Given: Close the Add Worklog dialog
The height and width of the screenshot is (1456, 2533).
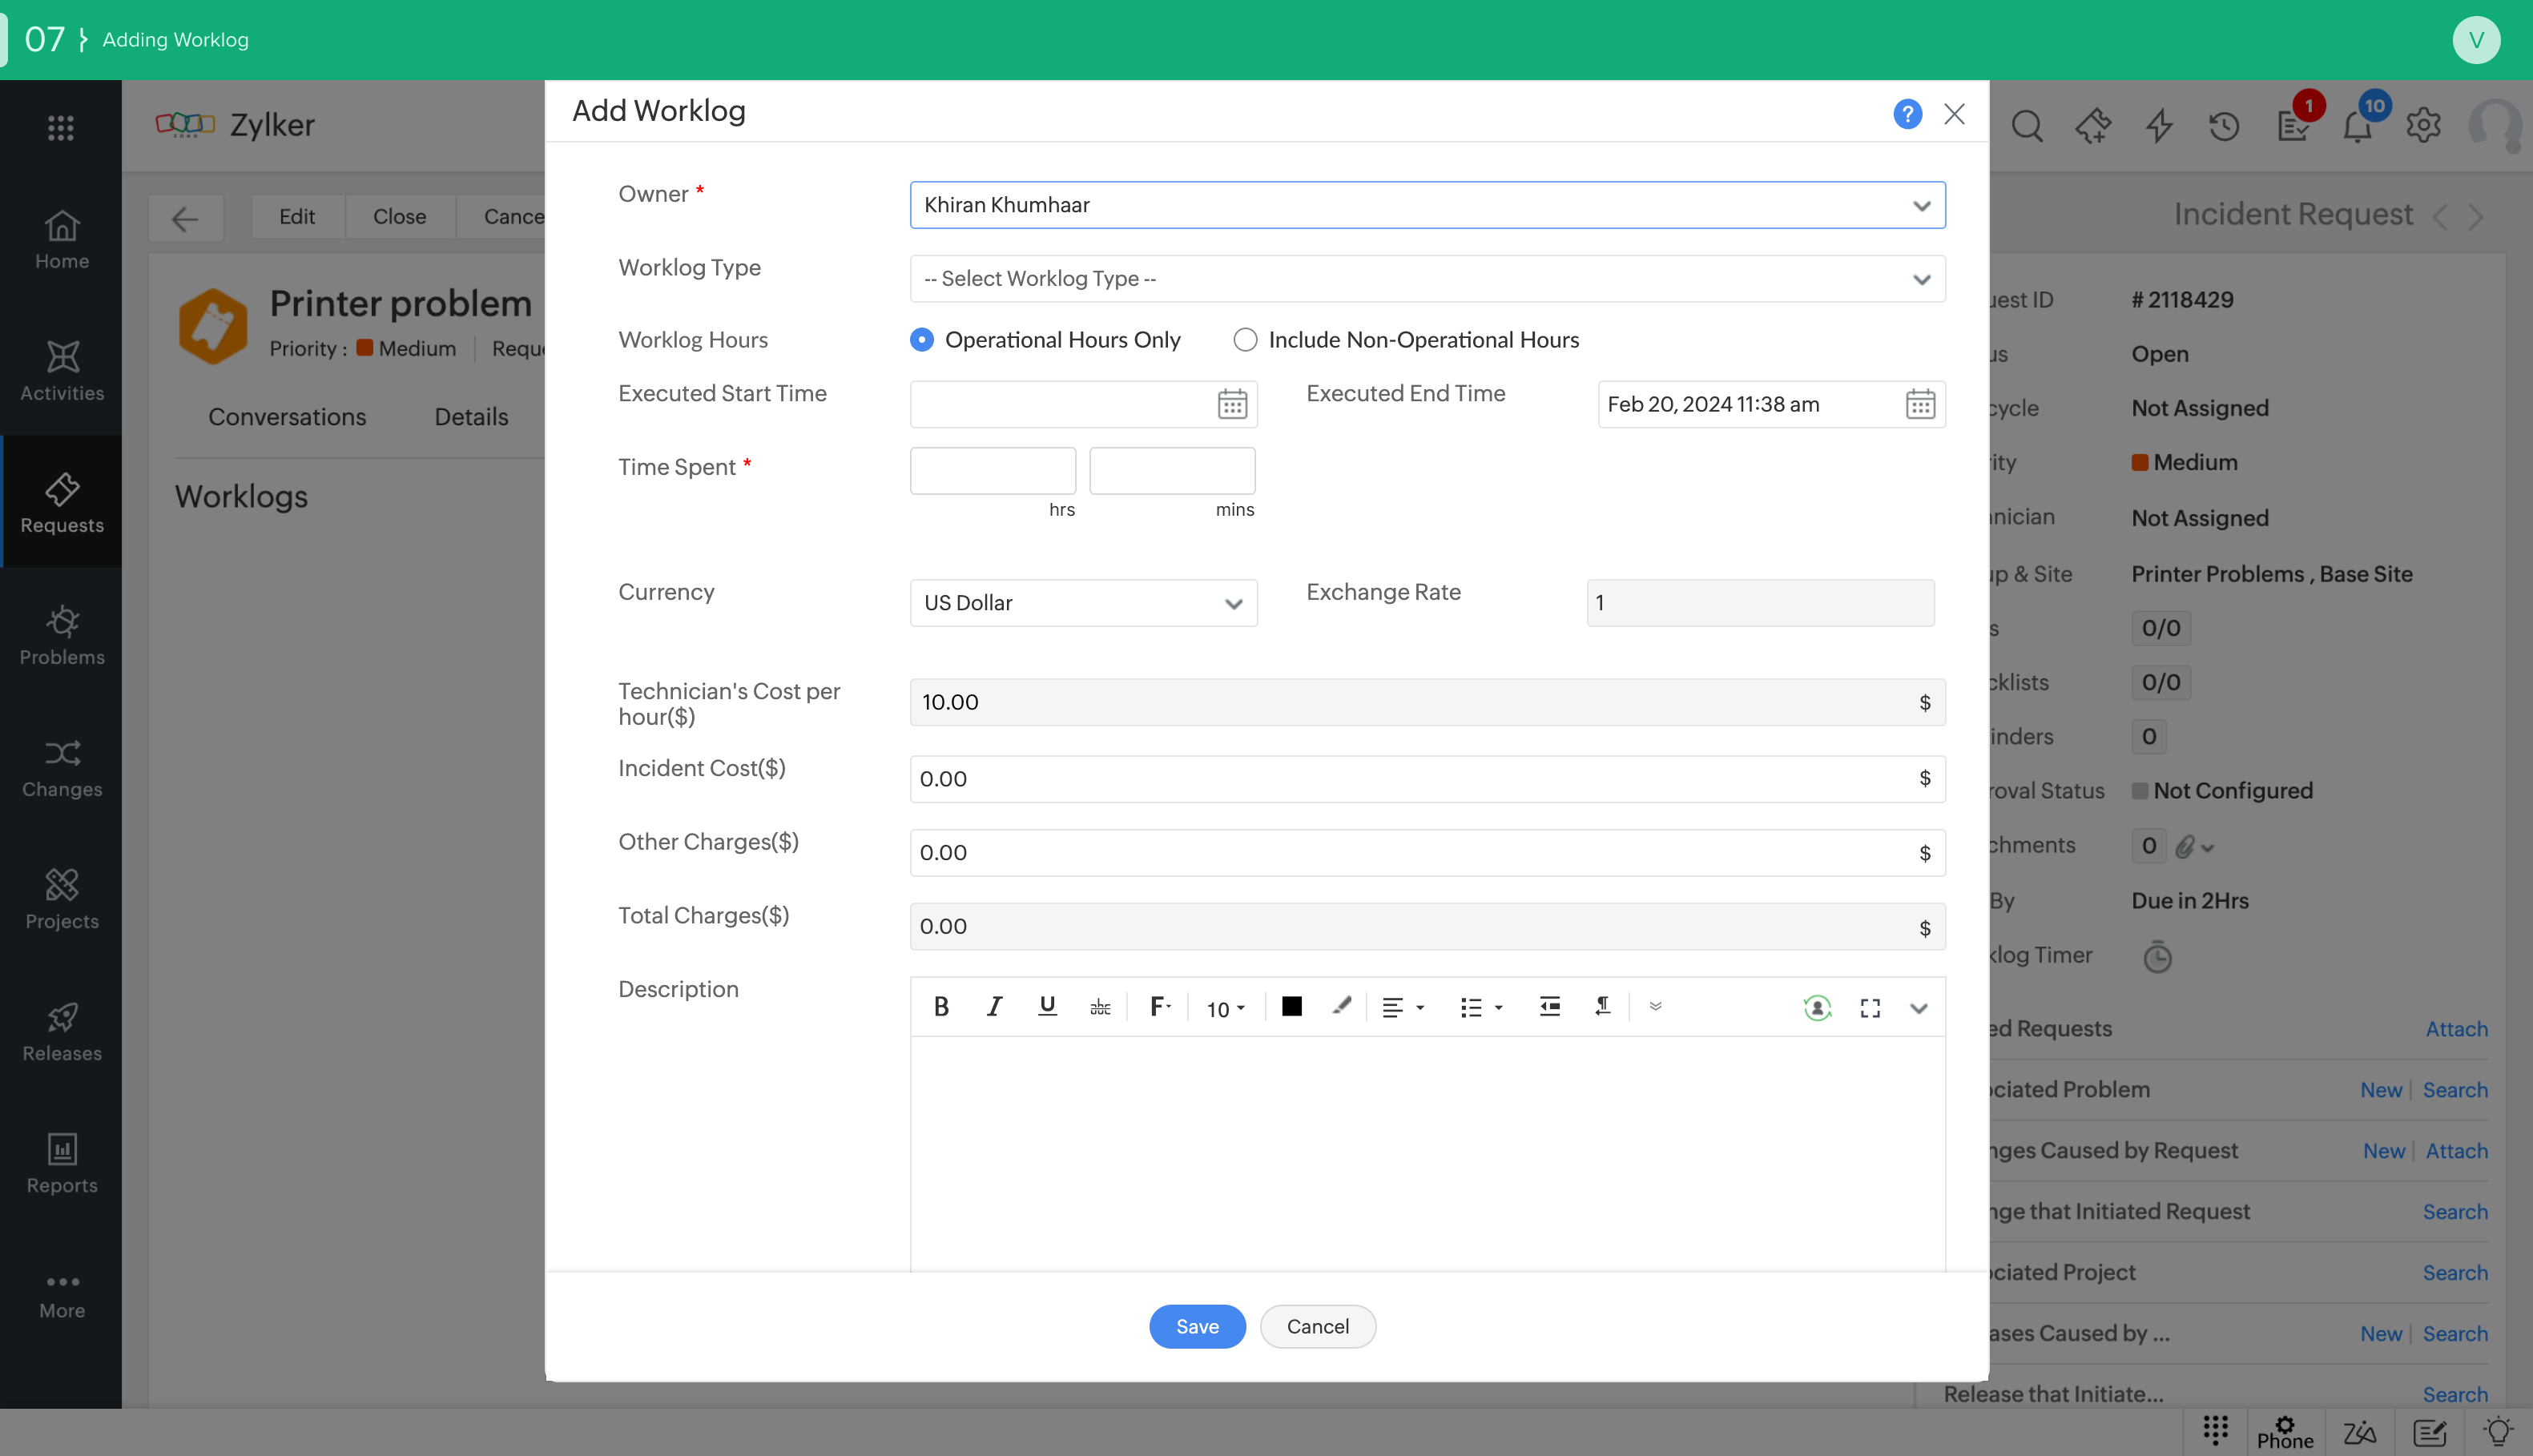Looking at the screenshot, I should click(x=1954, y=113).
